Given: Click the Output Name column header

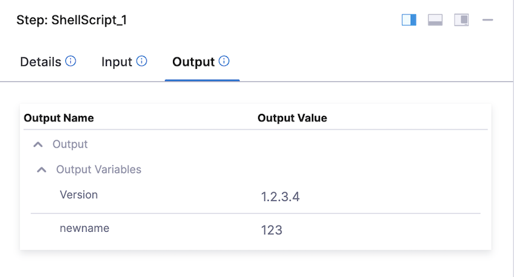Looking at the screenshot, I should [x=59, y=118].
